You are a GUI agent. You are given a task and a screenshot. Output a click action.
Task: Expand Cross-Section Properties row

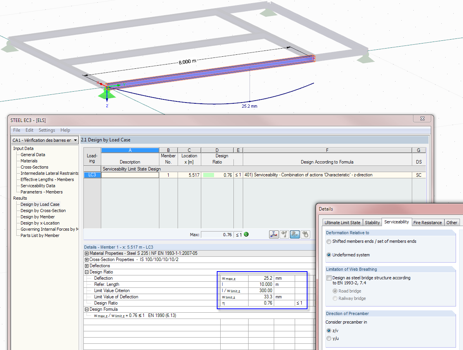[86, 260]
